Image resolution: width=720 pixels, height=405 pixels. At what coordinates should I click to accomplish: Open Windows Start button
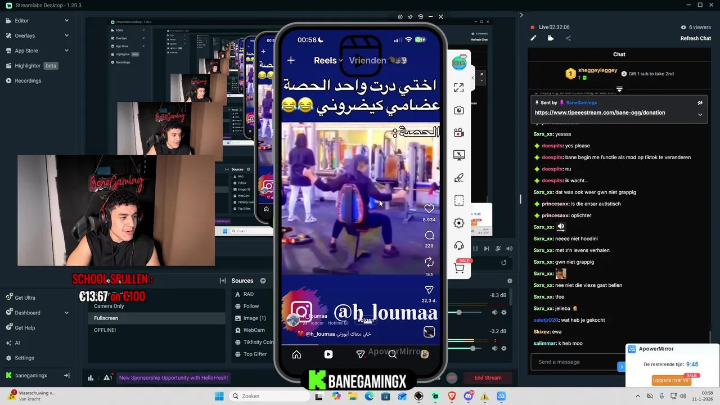coord(219,396)
